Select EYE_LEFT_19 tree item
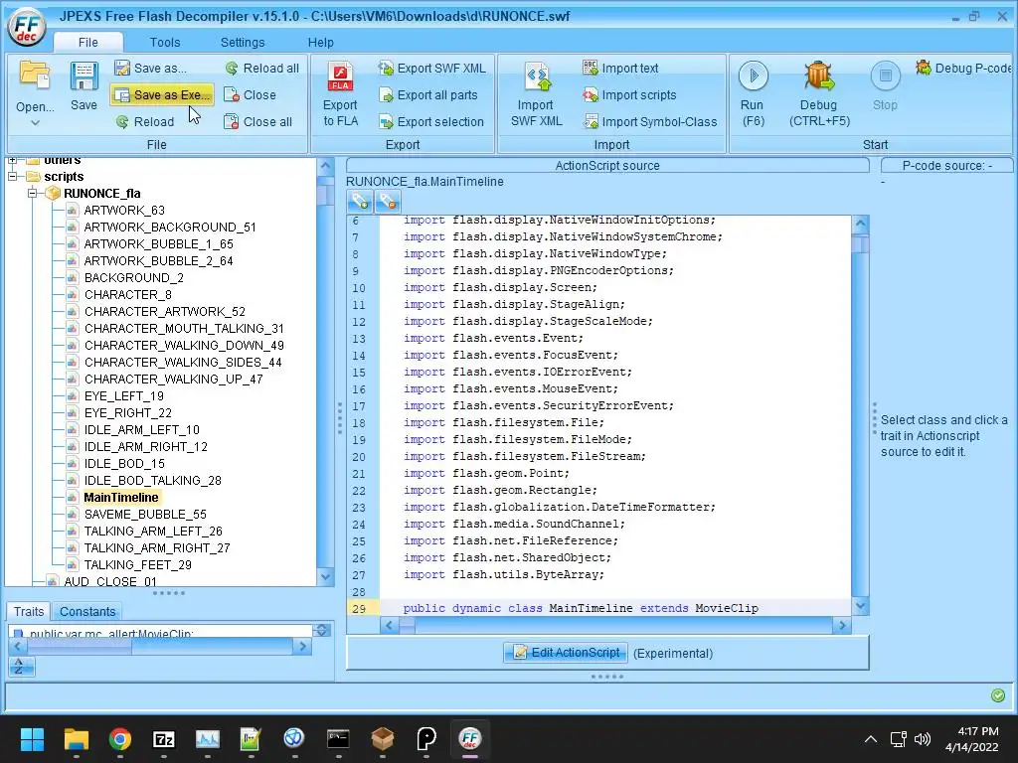Image resolution: width=1018 pixels, height=763 pixels. click(x=123, y=395)
